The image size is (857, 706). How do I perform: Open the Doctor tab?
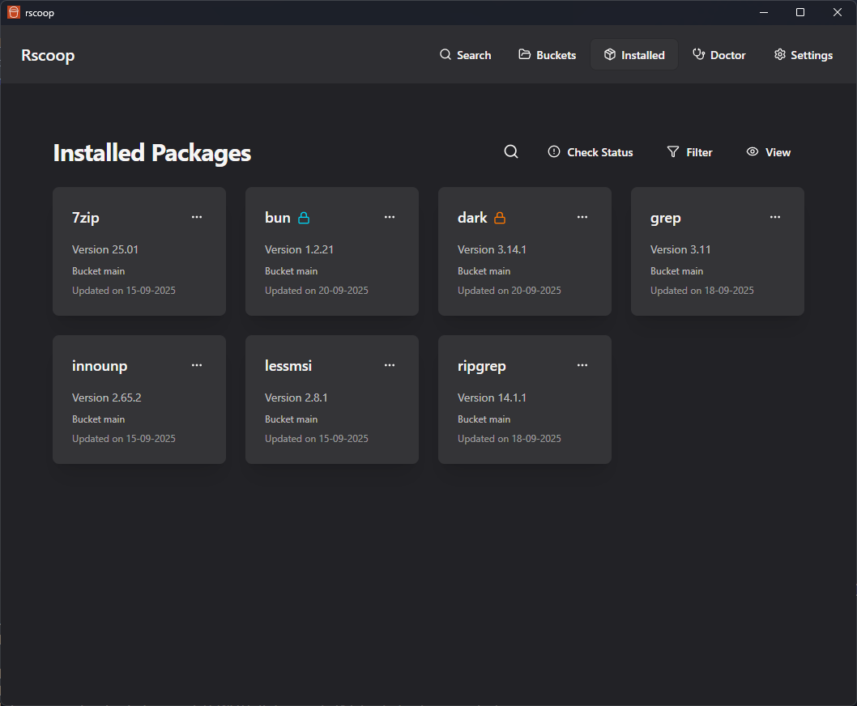[x=718, y=54]
